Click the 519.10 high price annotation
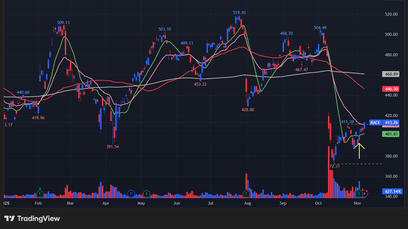Image resolution: width=408 pixels, height=229 pixels. [239, 13]
